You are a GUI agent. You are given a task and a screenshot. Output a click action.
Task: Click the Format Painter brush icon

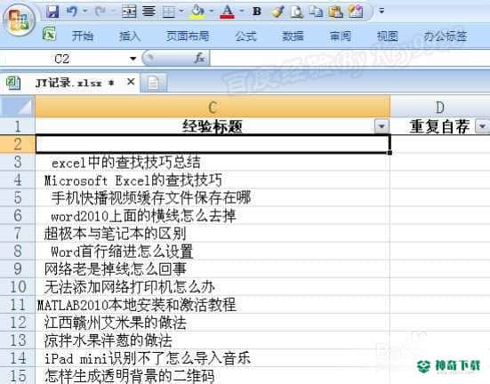tap(277, 12)
